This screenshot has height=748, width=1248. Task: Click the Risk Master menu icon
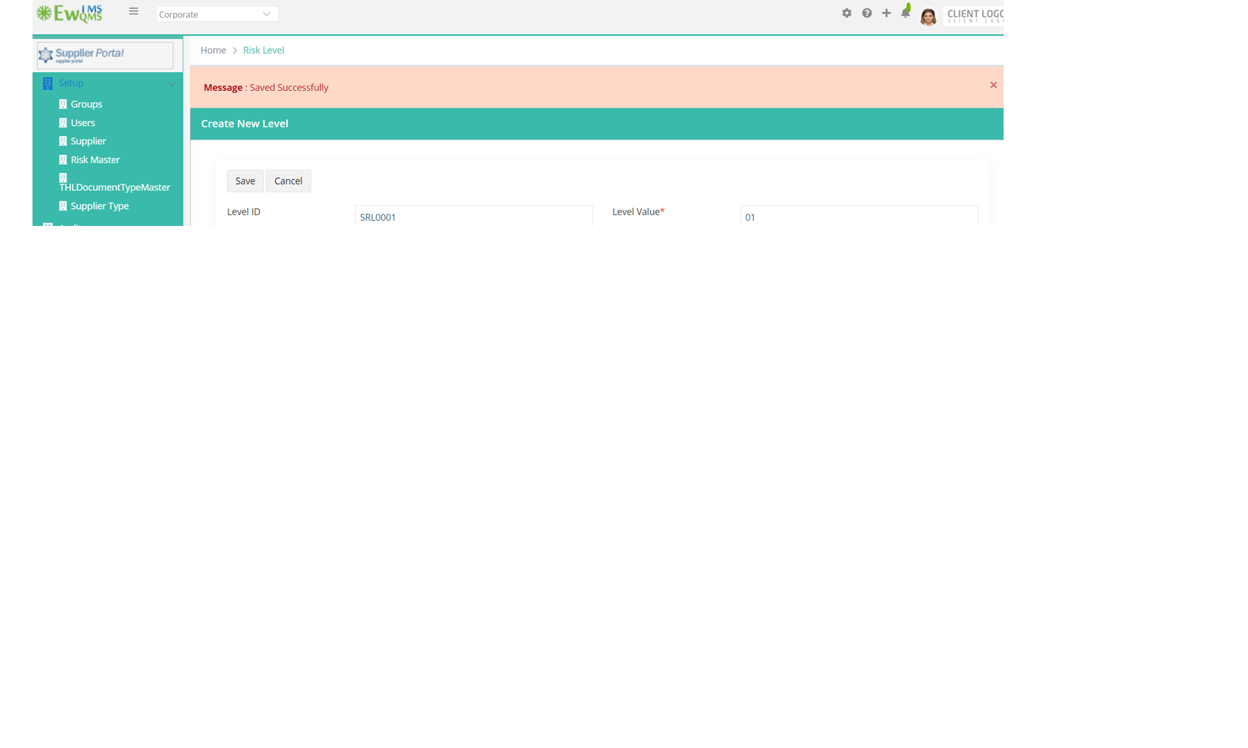pos(63,160)
